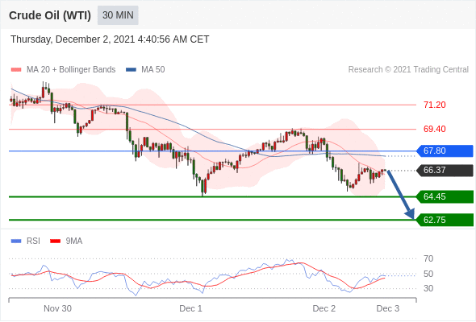
Task: Click the MA 20 + Bollinger Bands pink swatch
Action: coord(16,70)
